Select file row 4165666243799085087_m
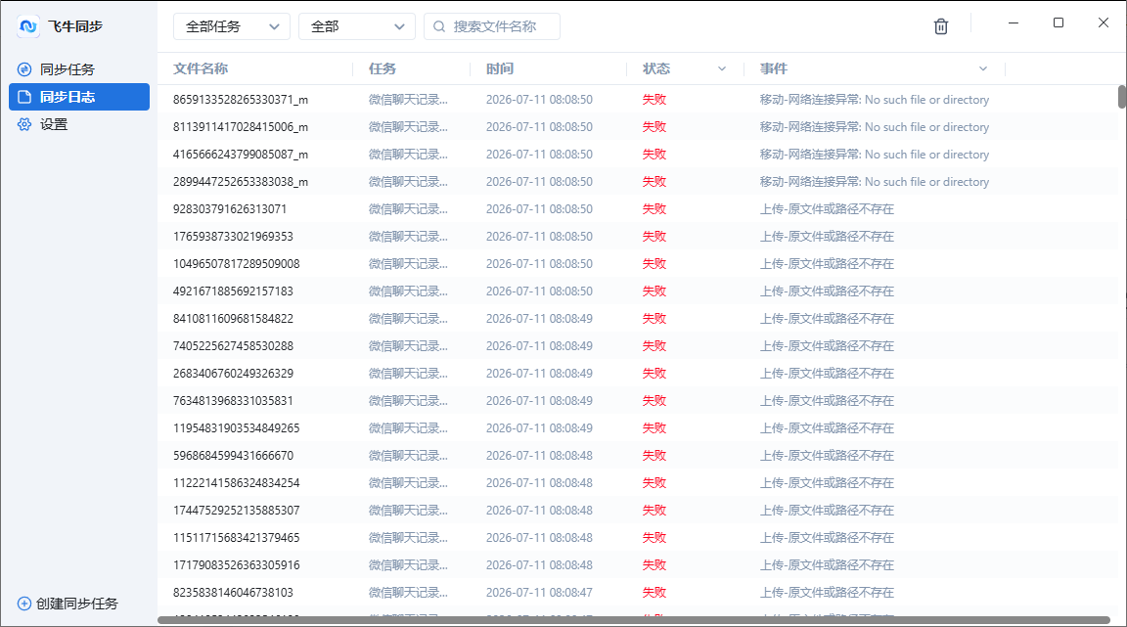The height and width of the screenshot is (627, 1127). point(638,154)
